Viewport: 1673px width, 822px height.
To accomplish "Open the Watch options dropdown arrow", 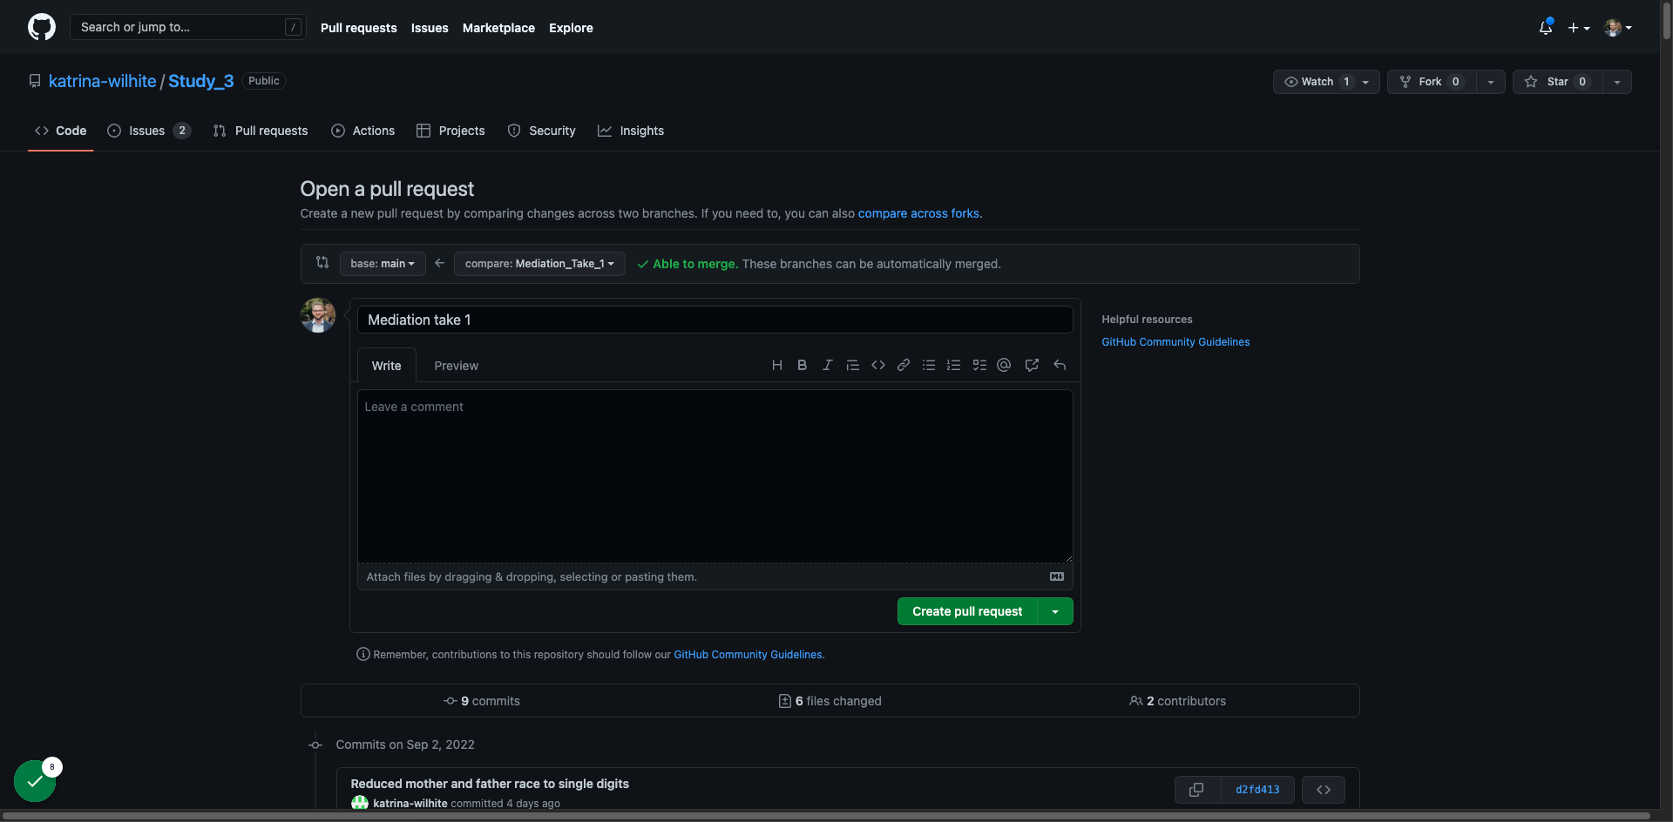I will [x=1366, y=82].
